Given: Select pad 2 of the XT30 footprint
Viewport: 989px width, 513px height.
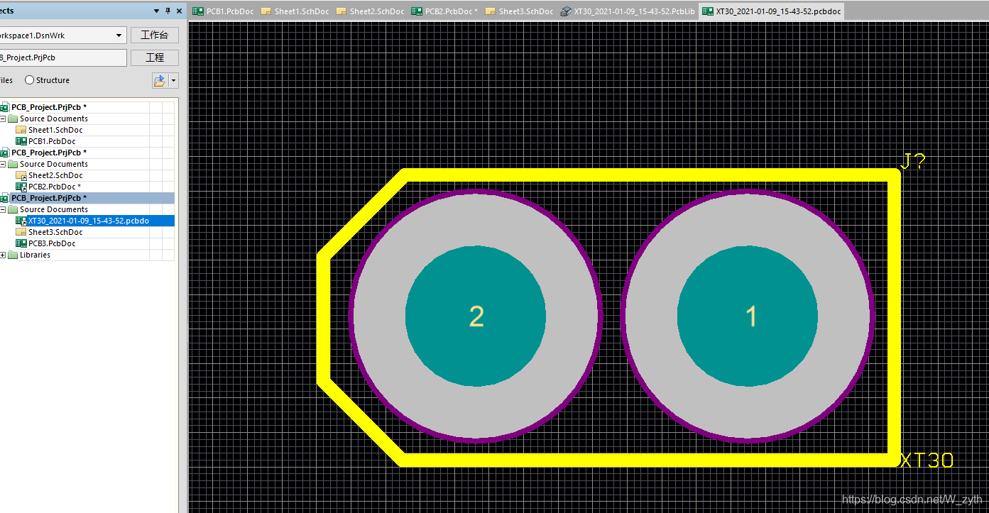Looking at the screenshot, I should pyautogui.click(x=476, y=316).
